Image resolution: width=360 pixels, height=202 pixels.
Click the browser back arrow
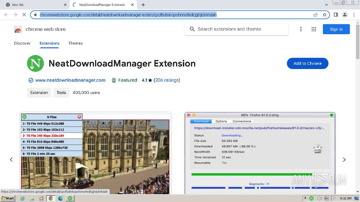6,15
